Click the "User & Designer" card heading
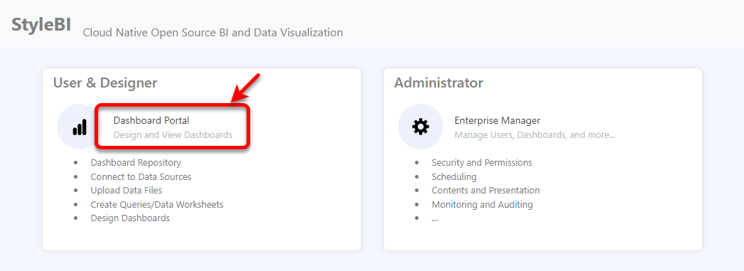The image size is (744, 271). 105,83
